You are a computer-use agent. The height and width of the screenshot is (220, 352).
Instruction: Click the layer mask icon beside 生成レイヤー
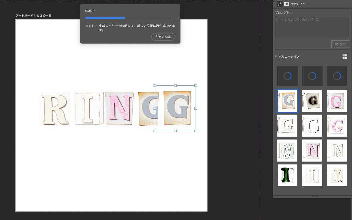tap(287, 4)
